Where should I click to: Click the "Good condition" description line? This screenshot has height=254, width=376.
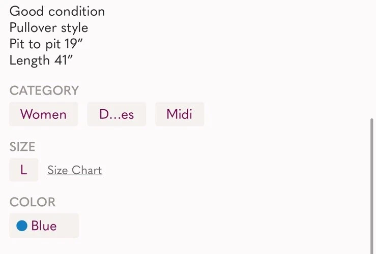[57, 11]
